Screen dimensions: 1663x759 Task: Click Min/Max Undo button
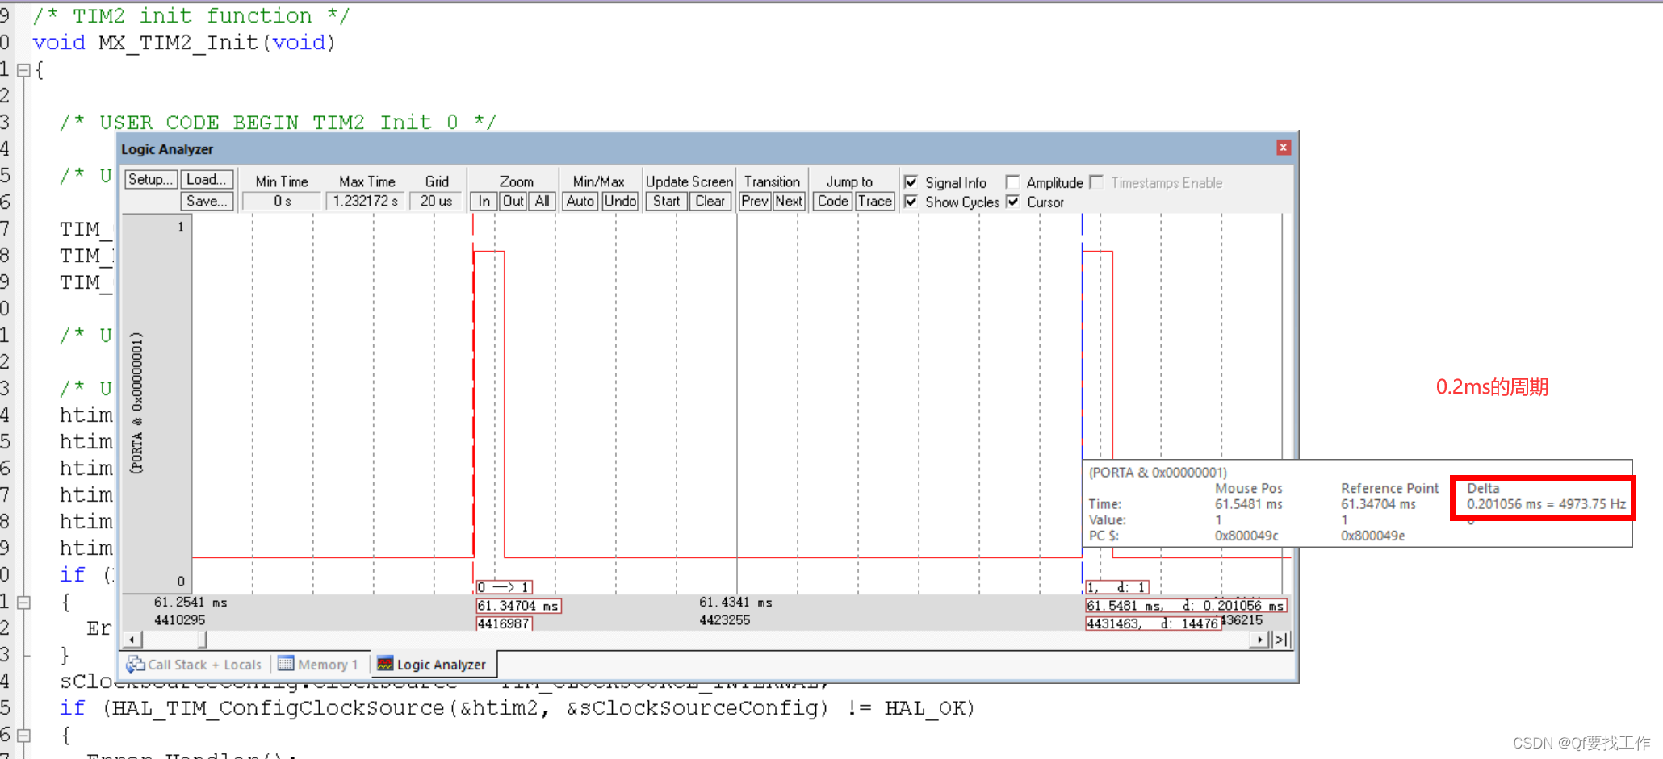(x=620, y=201)
